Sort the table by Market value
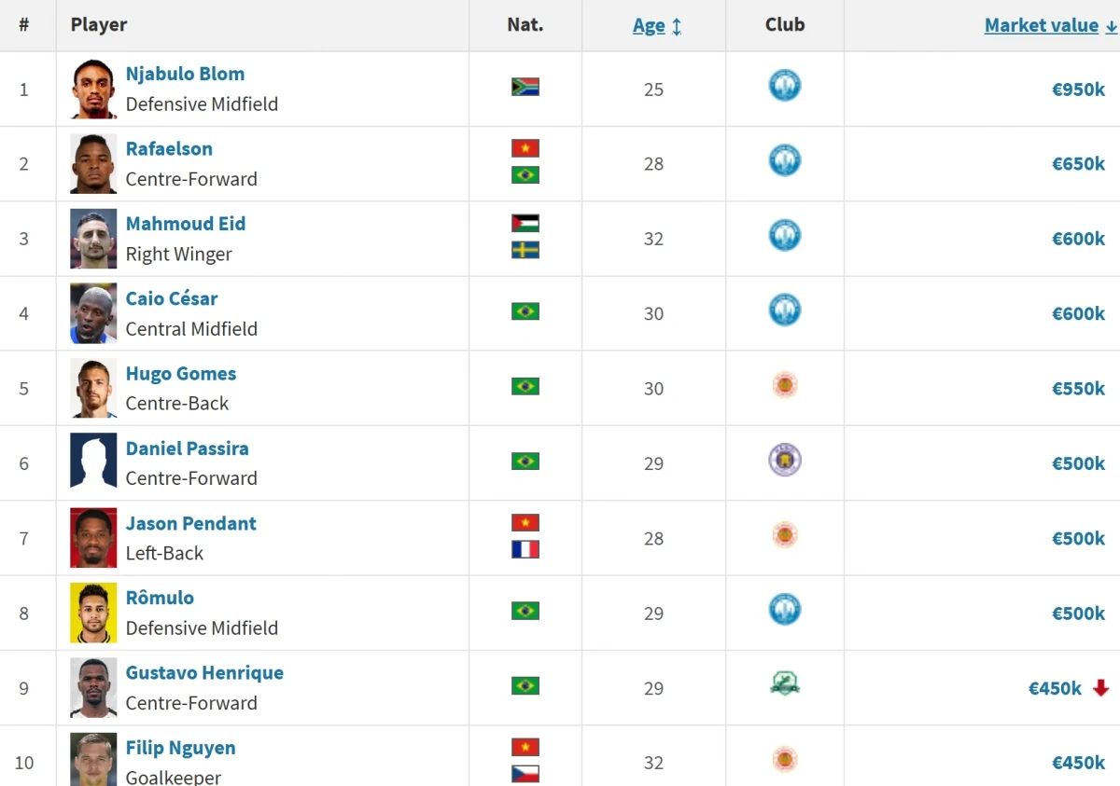The height and width of the screenshot is (786, 1120). point(1041,26)
